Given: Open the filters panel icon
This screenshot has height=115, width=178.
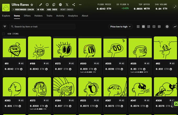Looking at the screenshot, I should [x=5, y=27].
